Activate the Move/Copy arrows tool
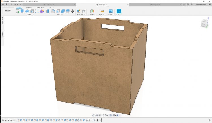Viewport: 212px width, 123px height. 72,11
